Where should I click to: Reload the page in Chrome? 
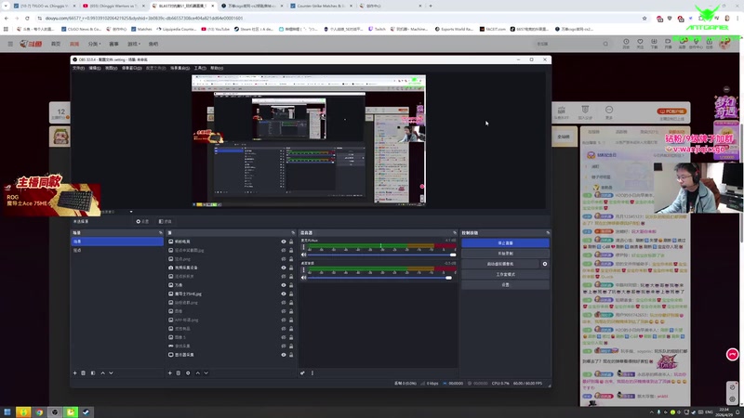tap(27, 18)
